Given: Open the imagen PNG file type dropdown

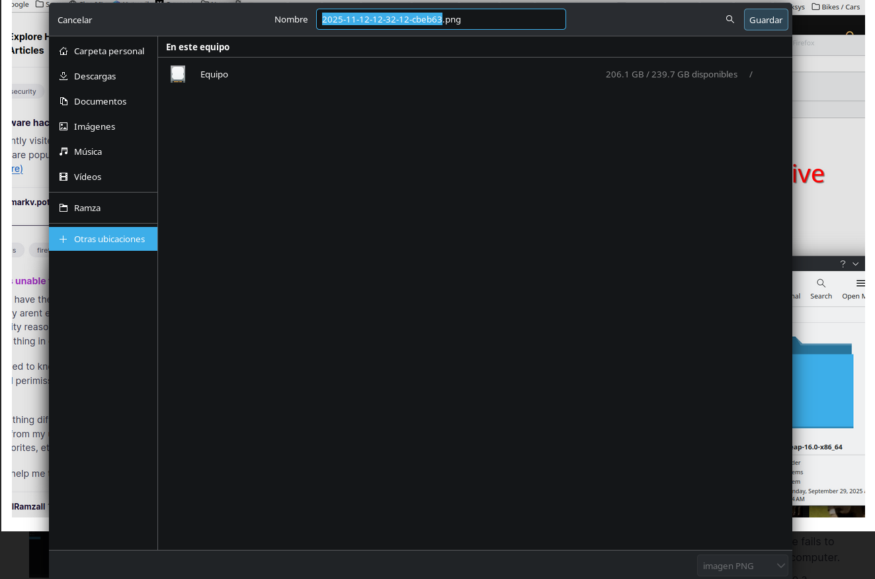Looking at the screenshot, I should point(742,566).
